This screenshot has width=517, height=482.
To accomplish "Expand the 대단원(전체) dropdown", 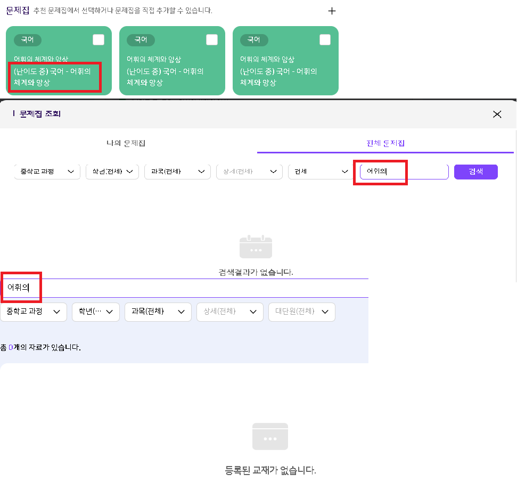I will [301, 312].
